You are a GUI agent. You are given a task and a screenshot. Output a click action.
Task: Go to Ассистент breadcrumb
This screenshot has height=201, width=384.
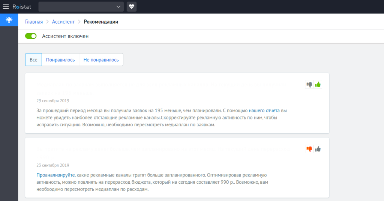[63, 21]
